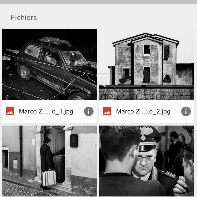
Task: Click the house roof in second photo
Action: click(146, 38)
